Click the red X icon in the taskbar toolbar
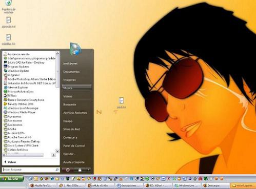This screenshot has height=189, width=256. click(168, 179)
